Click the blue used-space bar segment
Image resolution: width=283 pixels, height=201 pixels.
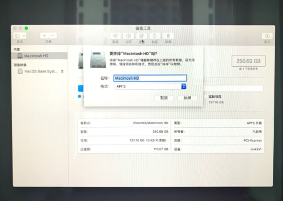pos(81,88)
